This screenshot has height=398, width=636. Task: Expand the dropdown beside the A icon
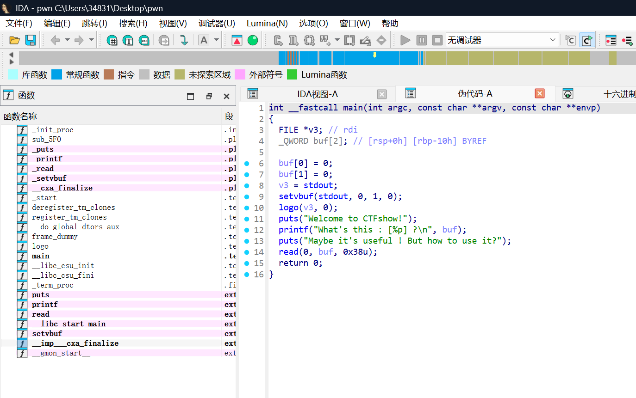pos(216,40)
